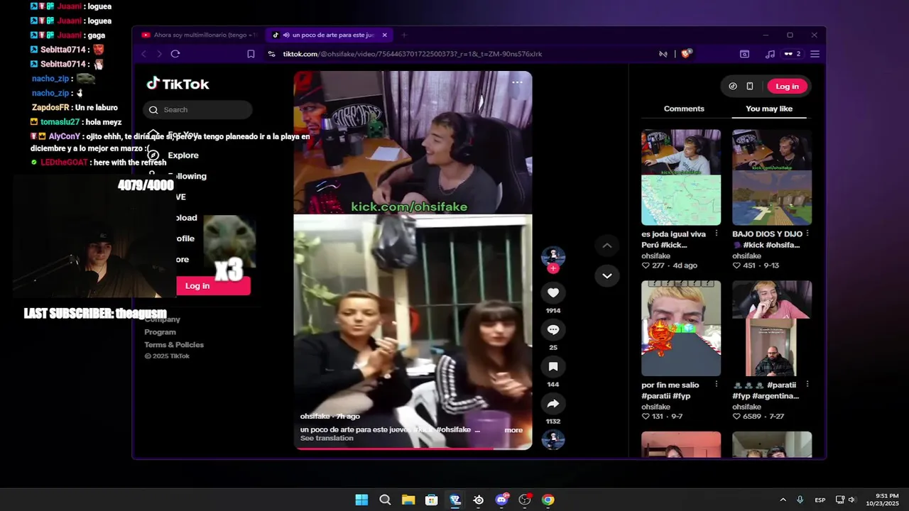Open the video's three-dots options menu
Image resolution: width=909 pixels, height=511 pixels.
pyautogui.click(x=517, y=82)
